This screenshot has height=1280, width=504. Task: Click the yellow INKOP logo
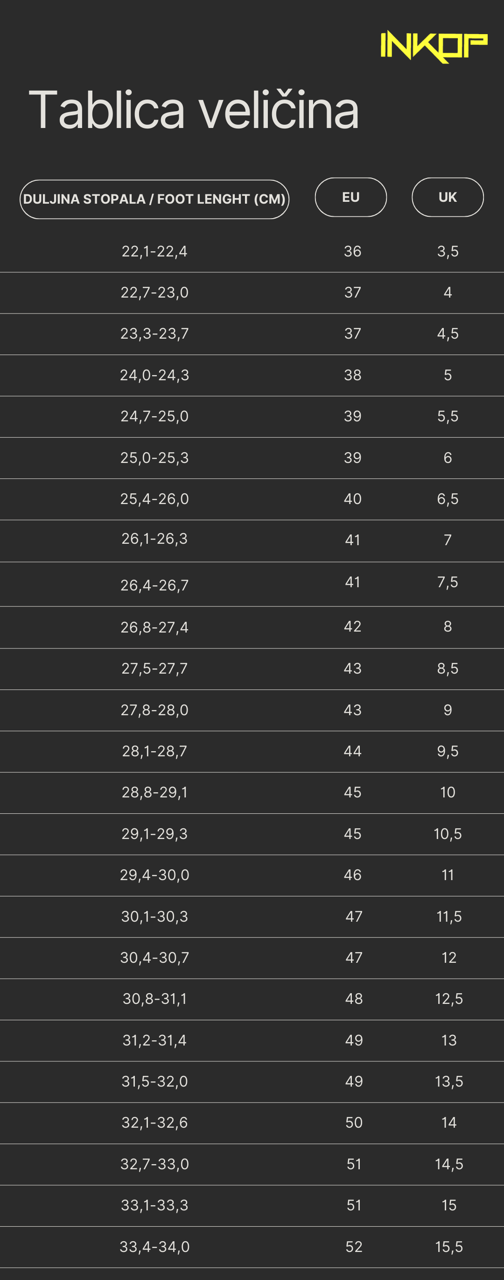(x=434, y=46)
